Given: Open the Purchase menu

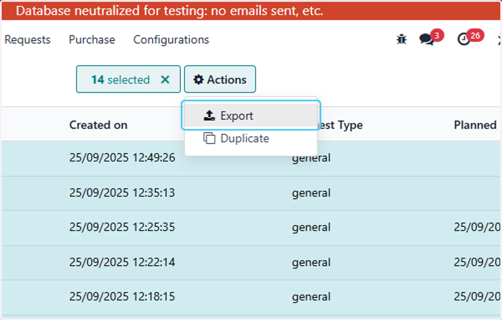Looking at the screenshot, I should click(x=92, y=40).
